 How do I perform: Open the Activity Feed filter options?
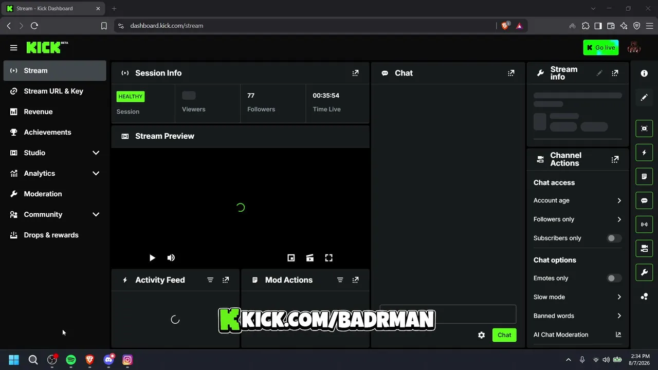(x=210, y=280)
